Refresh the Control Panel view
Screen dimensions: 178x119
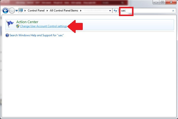point(115,11)
